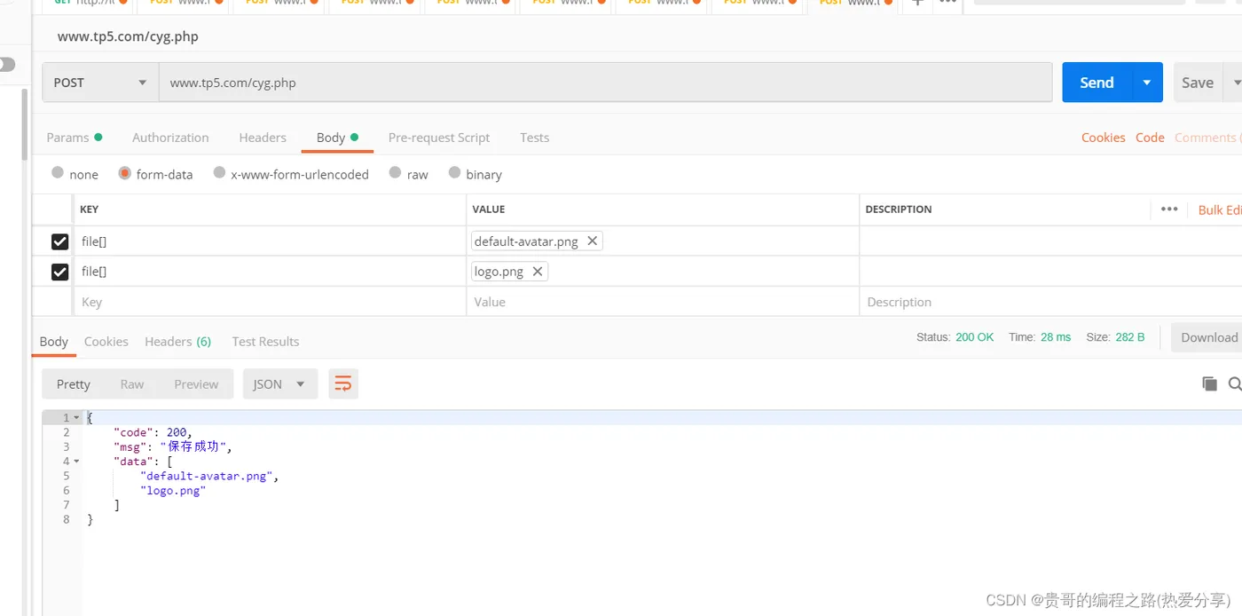The width and height of the screenshot is (1242, 616).
Task: Select the raw body type radio
Action: click(x=396, y=173)
